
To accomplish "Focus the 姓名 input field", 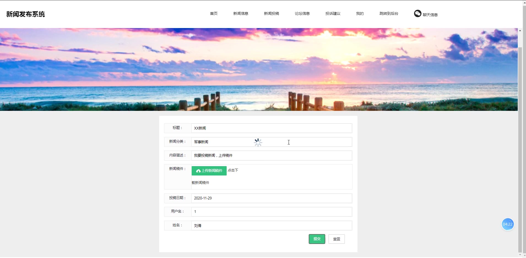I will pyautogui.click(x=272, y=226).
